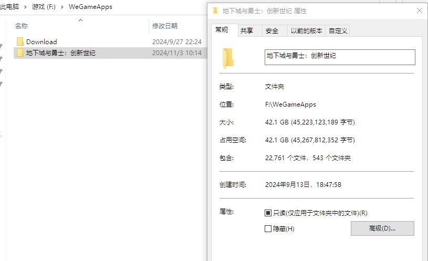Enable the 隐藏(H) hidden checkbox
This screenshot has height=261, width=428.
(268, 229)
